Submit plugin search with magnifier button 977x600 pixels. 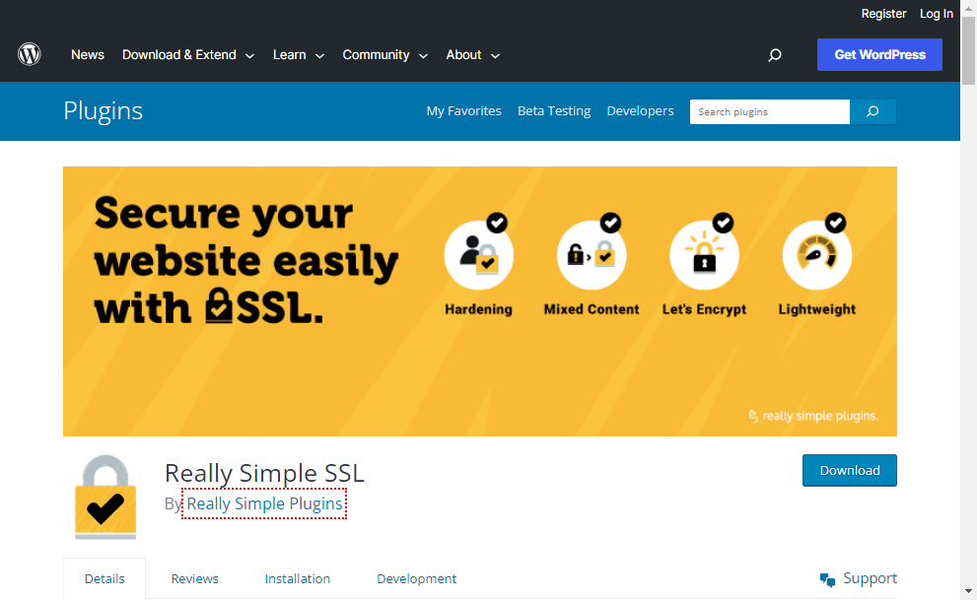pos(872,111)
